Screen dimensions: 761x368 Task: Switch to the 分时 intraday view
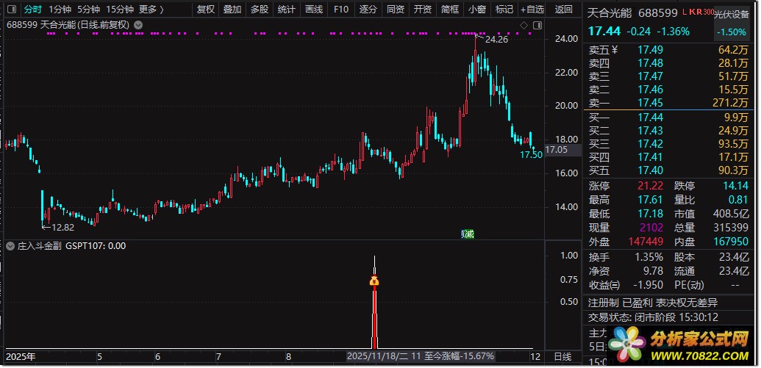pyautogui.click(x=33, y=10)
